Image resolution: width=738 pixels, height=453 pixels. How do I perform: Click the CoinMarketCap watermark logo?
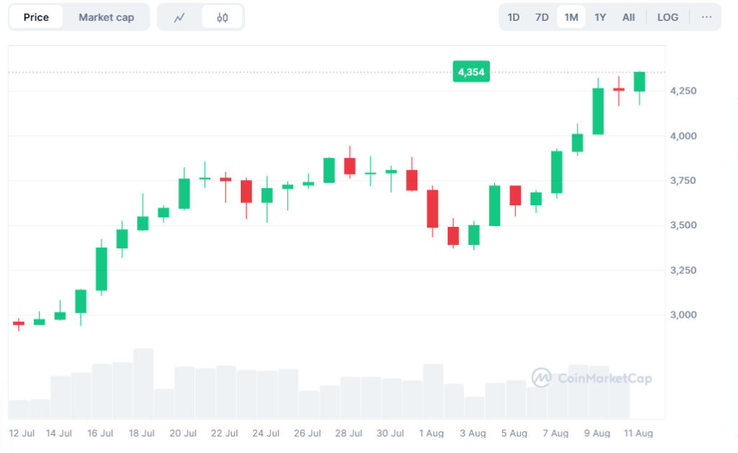pos(592,377)
